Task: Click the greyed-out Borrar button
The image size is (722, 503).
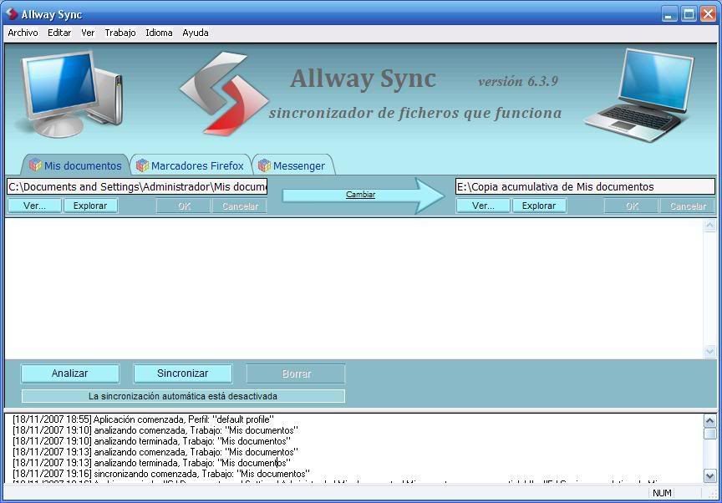Action: point(296,373)
